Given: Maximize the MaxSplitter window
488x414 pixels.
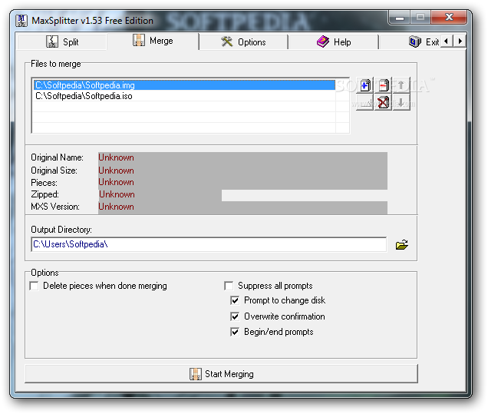Looking at the screenshot, I should tap(420, 17).
